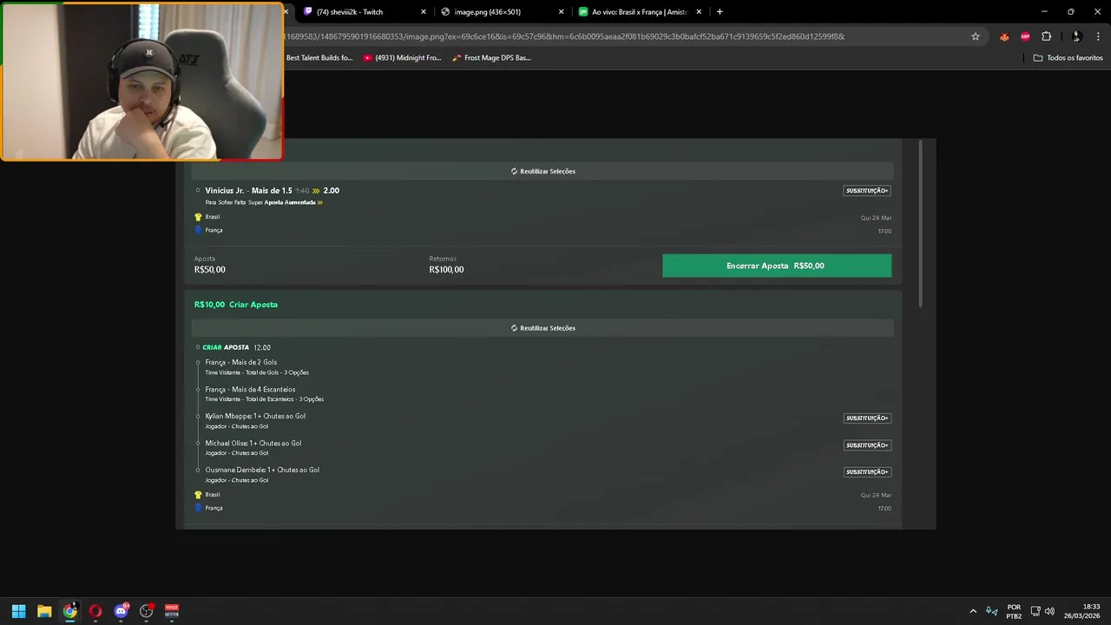
Task: Click the Retornos R$100,00 value
Action: (x=446, y=270)
